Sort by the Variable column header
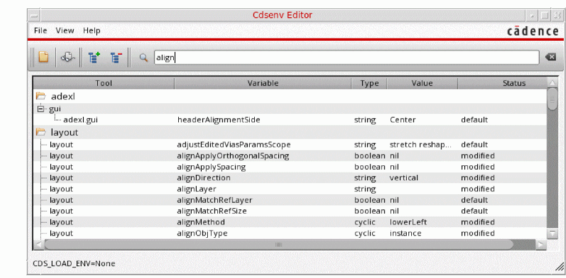 [x=263, y=83]
